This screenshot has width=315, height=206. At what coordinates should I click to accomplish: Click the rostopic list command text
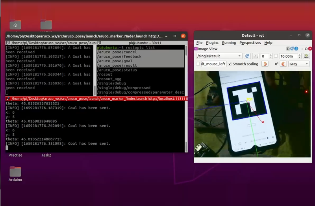140,47
